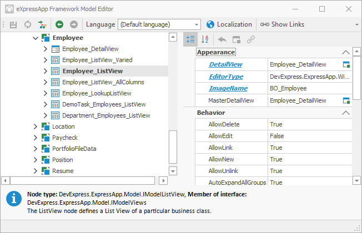Expand the Paycheck tree node
This screenshot has height=233, width=362.
pos(36,138)
